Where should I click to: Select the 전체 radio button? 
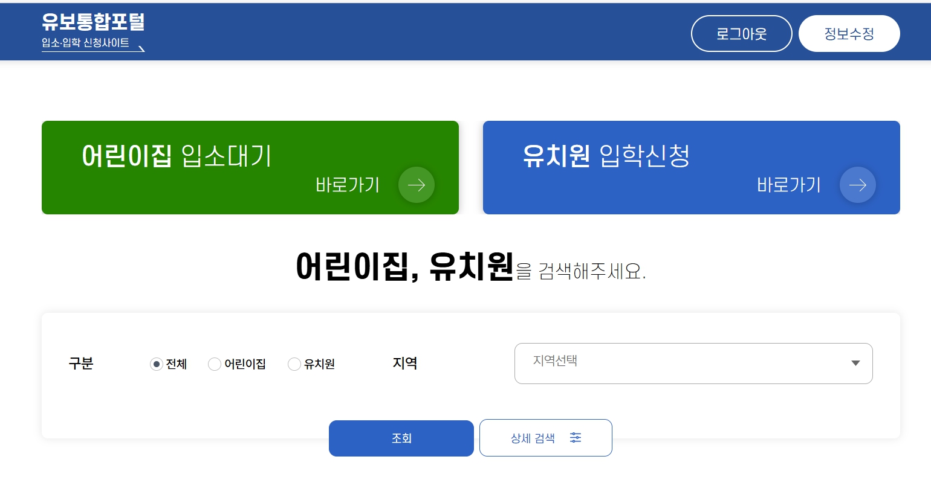pos(156,364)
